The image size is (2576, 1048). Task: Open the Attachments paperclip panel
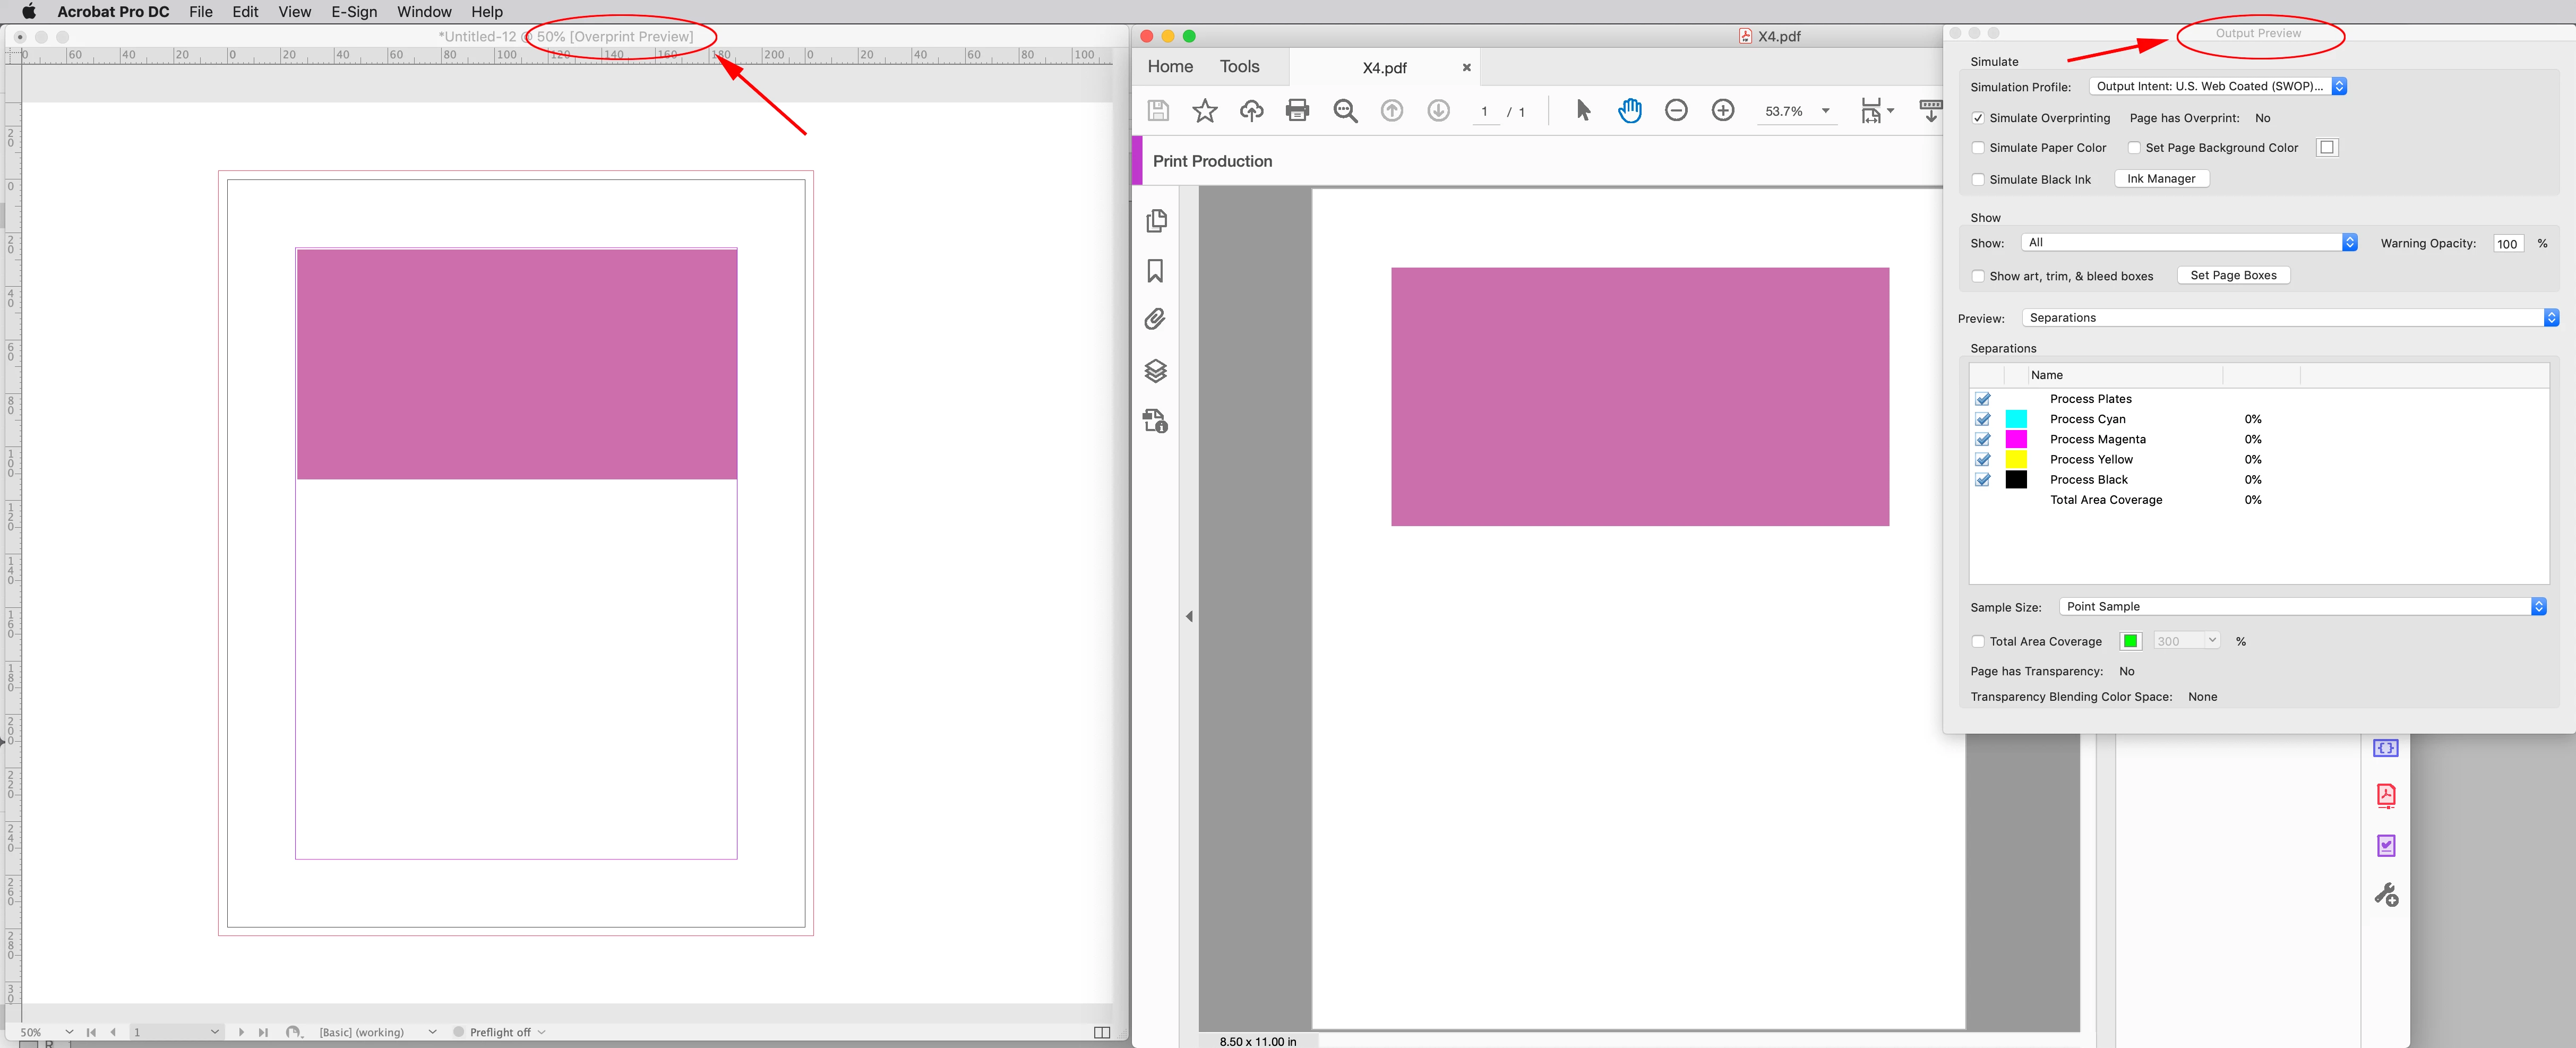click(1155, 320)
